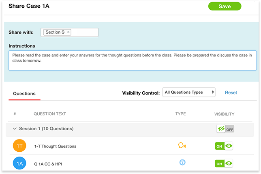Open the All Questions Types dropdown
Viewport: 261px width, 174px height.
[189, 92]
